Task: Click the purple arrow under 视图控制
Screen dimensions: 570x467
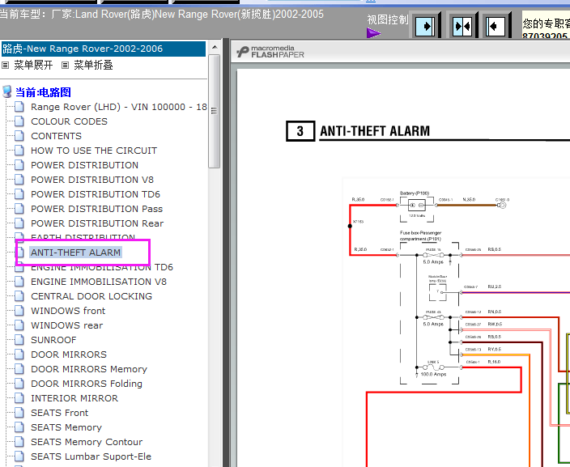Action: point(374,33)
